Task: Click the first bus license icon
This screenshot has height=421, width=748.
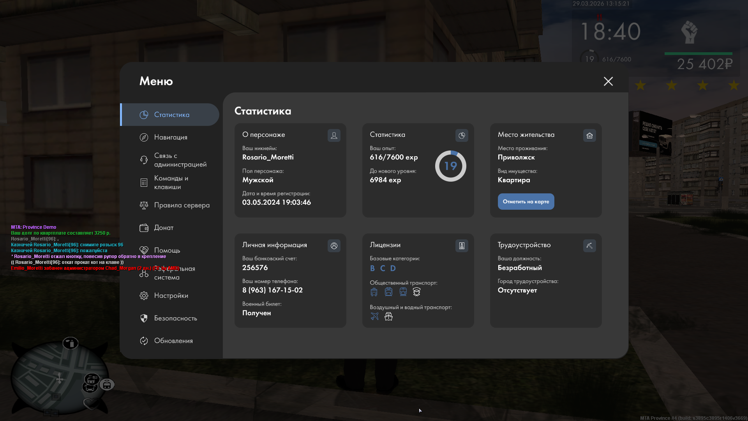Action: pos(374,292)
